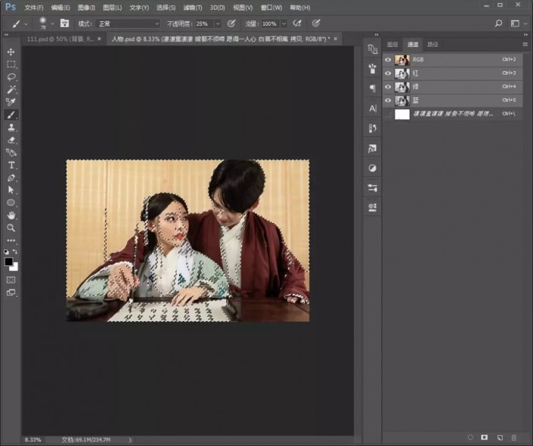533x446 pixels.
Task: Select the Paint Bucket tool
Action: click(11, 153)
